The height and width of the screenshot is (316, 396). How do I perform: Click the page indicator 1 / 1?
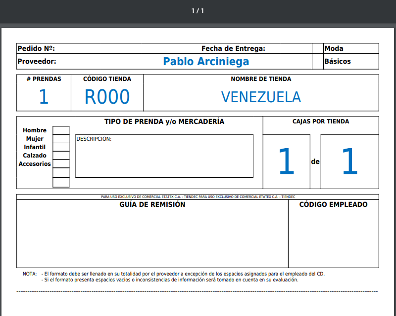pos(198,11)
